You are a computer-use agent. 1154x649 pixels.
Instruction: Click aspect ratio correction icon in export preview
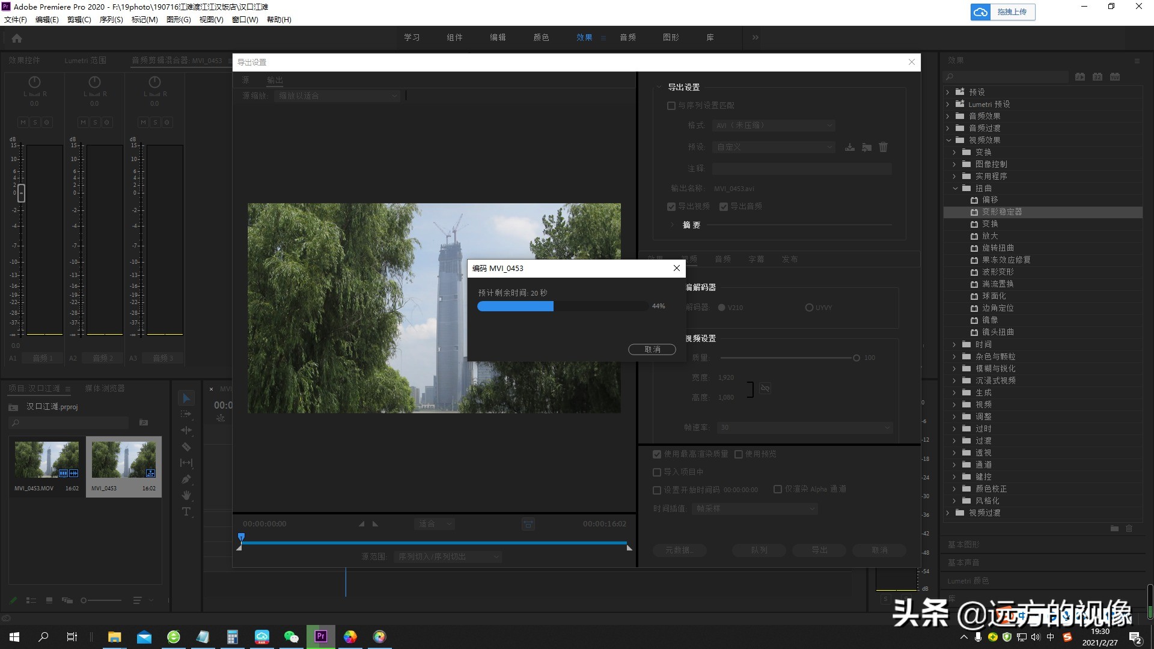pyautogui.click(x=528, y=524)
